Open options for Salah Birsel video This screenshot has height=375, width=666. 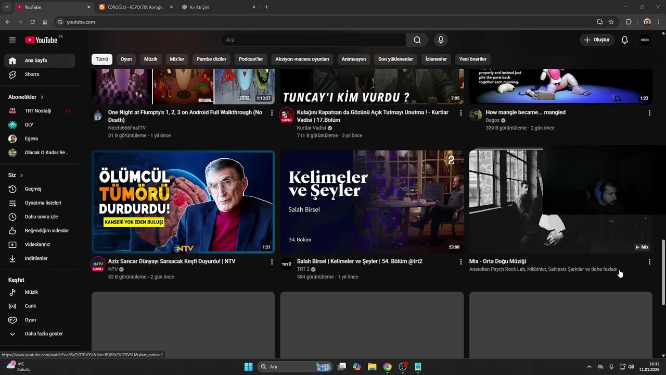point(460,261)
